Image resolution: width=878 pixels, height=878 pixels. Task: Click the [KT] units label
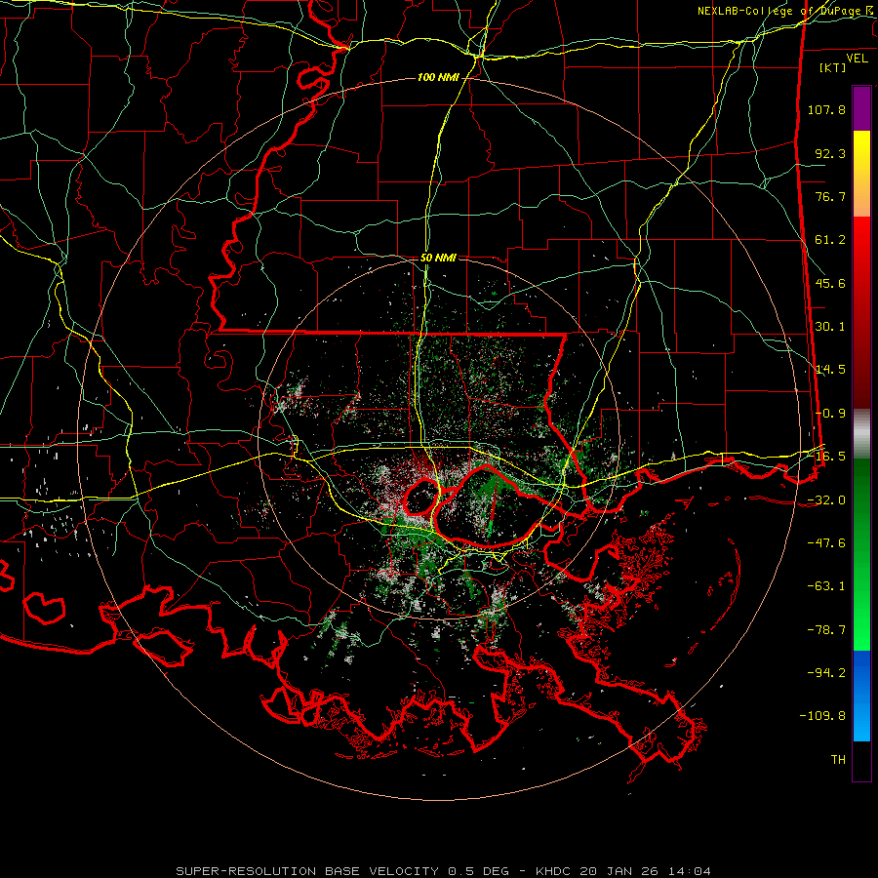click(x=832, y=67)
